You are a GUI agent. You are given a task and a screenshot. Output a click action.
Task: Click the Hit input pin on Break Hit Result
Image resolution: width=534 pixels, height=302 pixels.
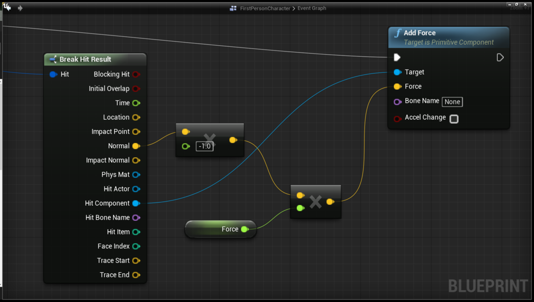click(x=53, y=74)
